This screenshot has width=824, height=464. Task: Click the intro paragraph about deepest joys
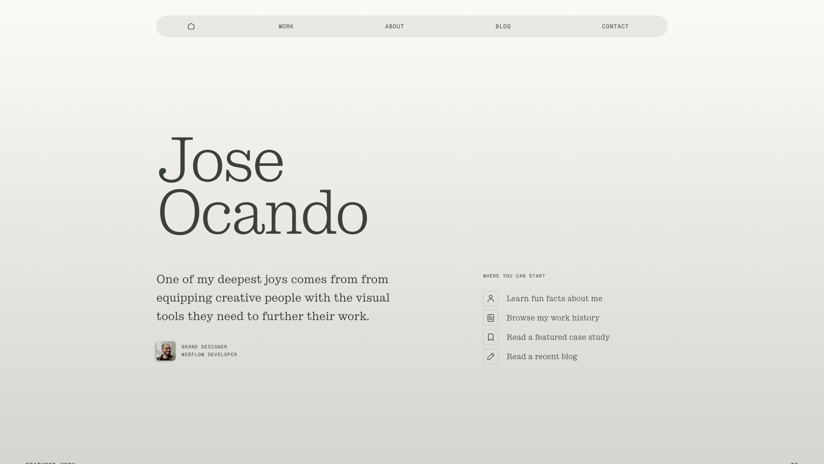click(273, 298)
